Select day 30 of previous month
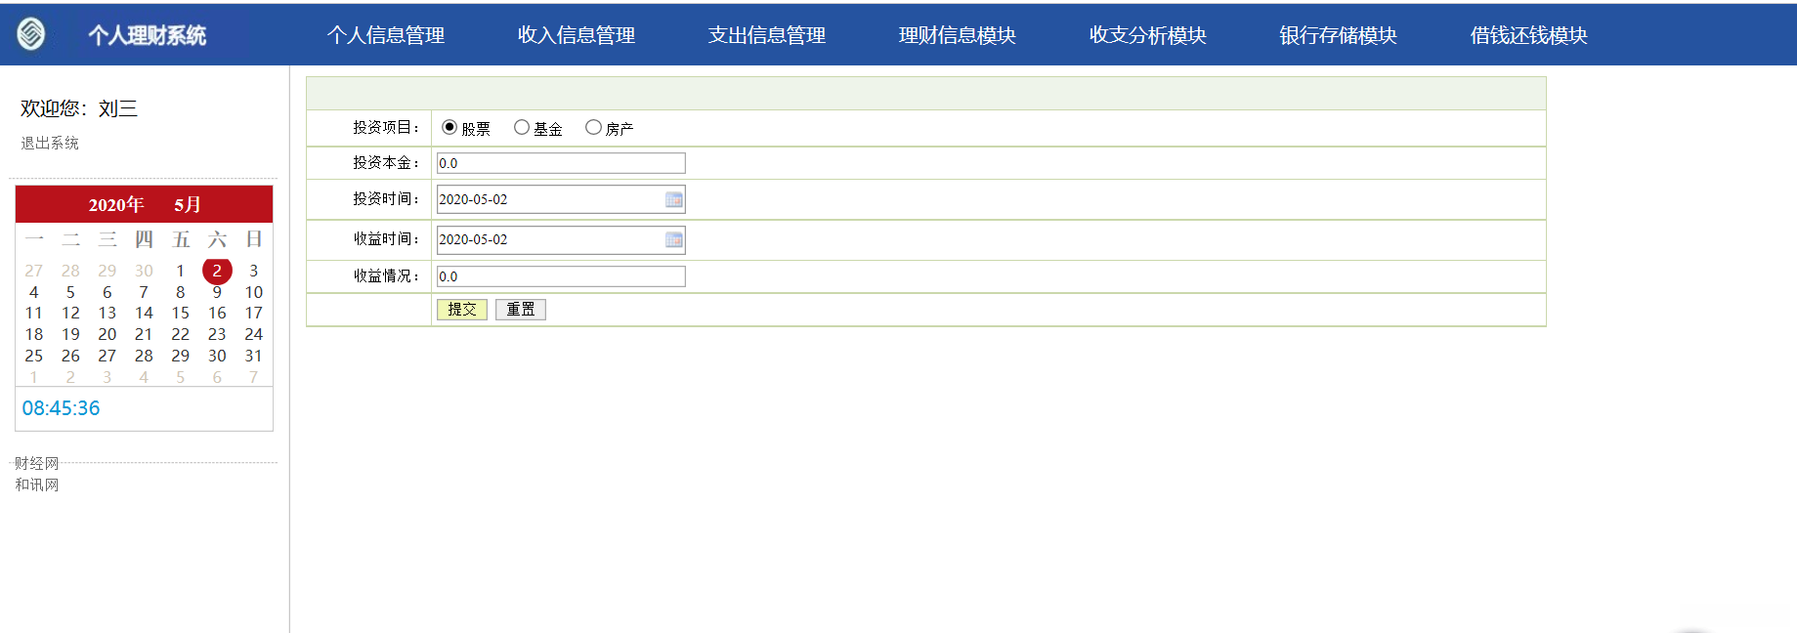The width and height of the screenshot is (1797, 633). 144,271
